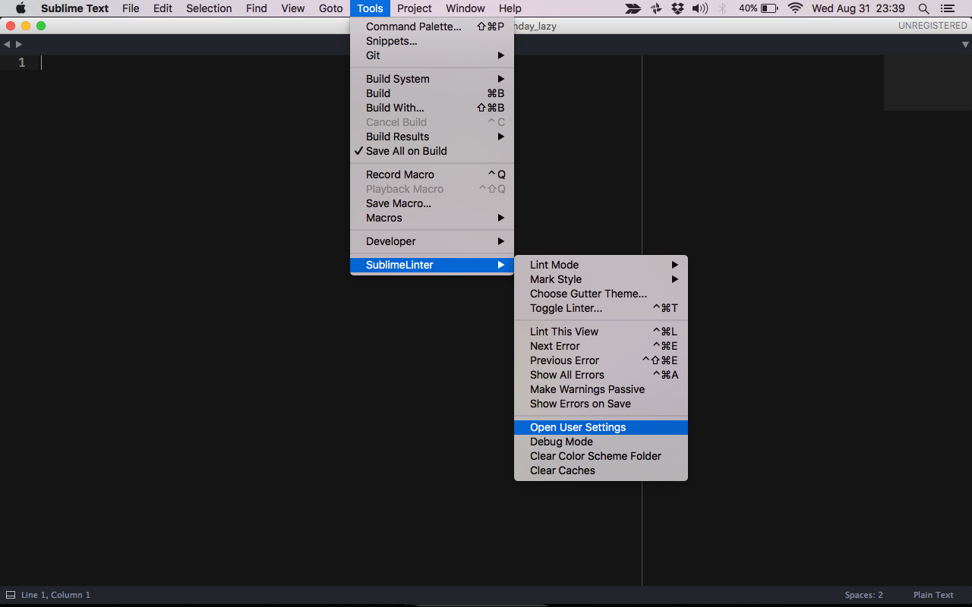Open Plain Text syntax selector
Screen dimensions: 972x607
click(x=933, y=595)
